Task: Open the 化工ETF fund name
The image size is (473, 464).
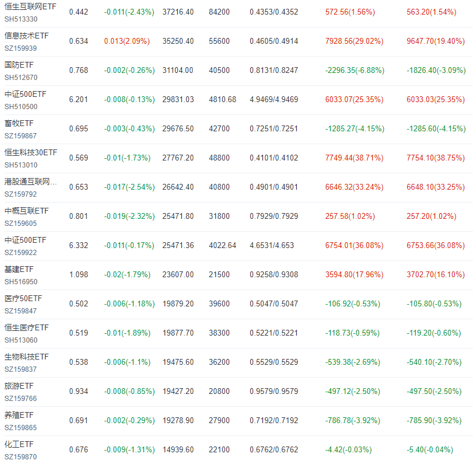Action: pos(19,444)
